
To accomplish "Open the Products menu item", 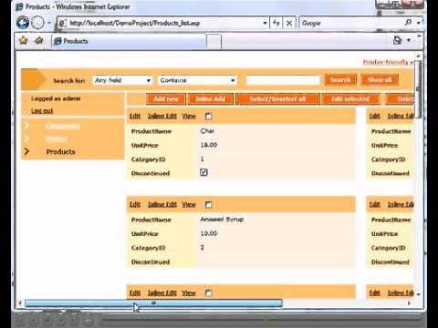I will (x=60, y=151).
